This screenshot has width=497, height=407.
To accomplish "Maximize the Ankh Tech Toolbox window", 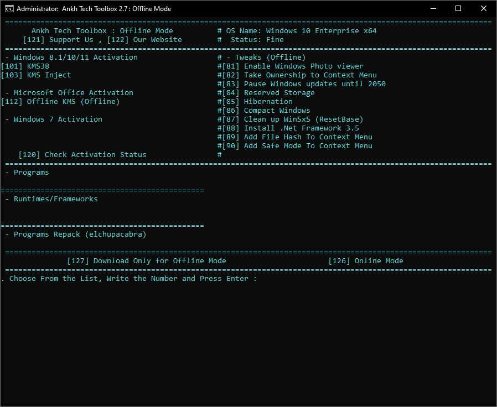I will coord(458,8).
